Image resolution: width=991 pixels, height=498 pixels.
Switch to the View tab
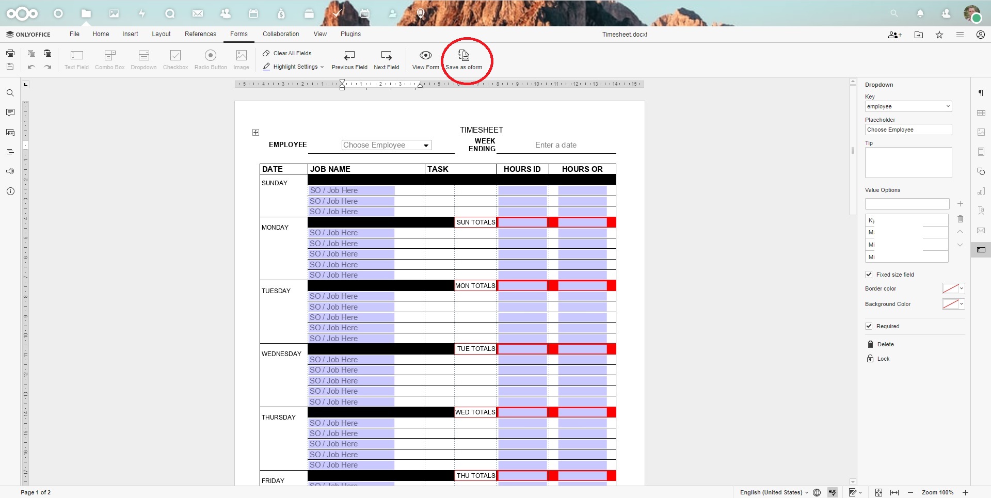coord(320,34)
